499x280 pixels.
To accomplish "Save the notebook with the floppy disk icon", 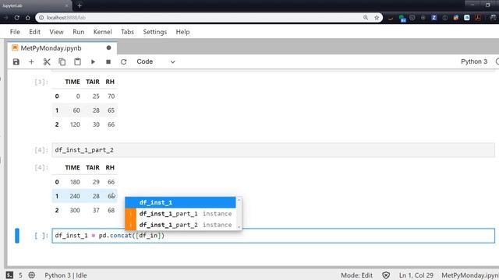I will tap(16, 62).
